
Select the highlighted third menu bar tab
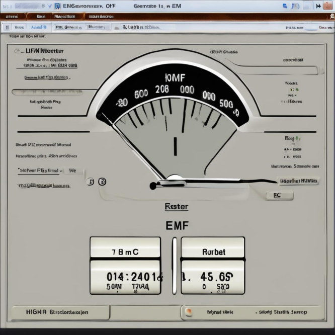pos(64,17)
